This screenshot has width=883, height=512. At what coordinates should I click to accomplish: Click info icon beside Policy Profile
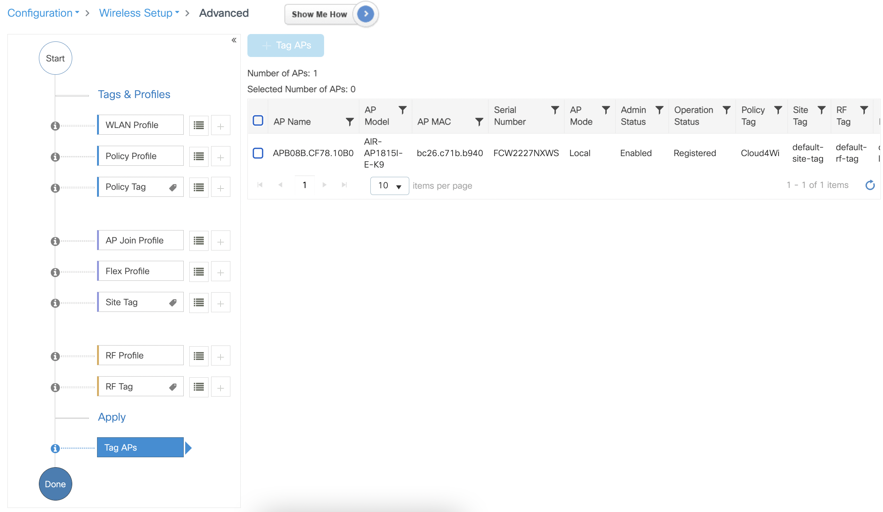[55, 157]
